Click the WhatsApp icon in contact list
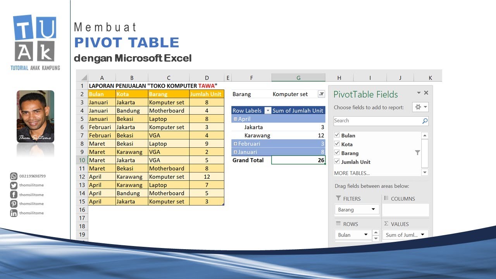The width and height of the screenshot is (496, 279). click(14, 176)
